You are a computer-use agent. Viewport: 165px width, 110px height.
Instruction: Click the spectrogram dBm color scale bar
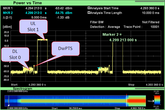(157, 100)
